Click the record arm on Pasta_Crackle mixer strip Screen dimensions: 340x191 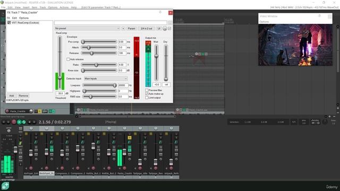tap(124, 168)
